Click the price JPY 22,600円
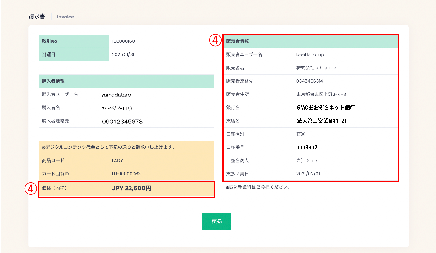436x253 pixels. 131,188
